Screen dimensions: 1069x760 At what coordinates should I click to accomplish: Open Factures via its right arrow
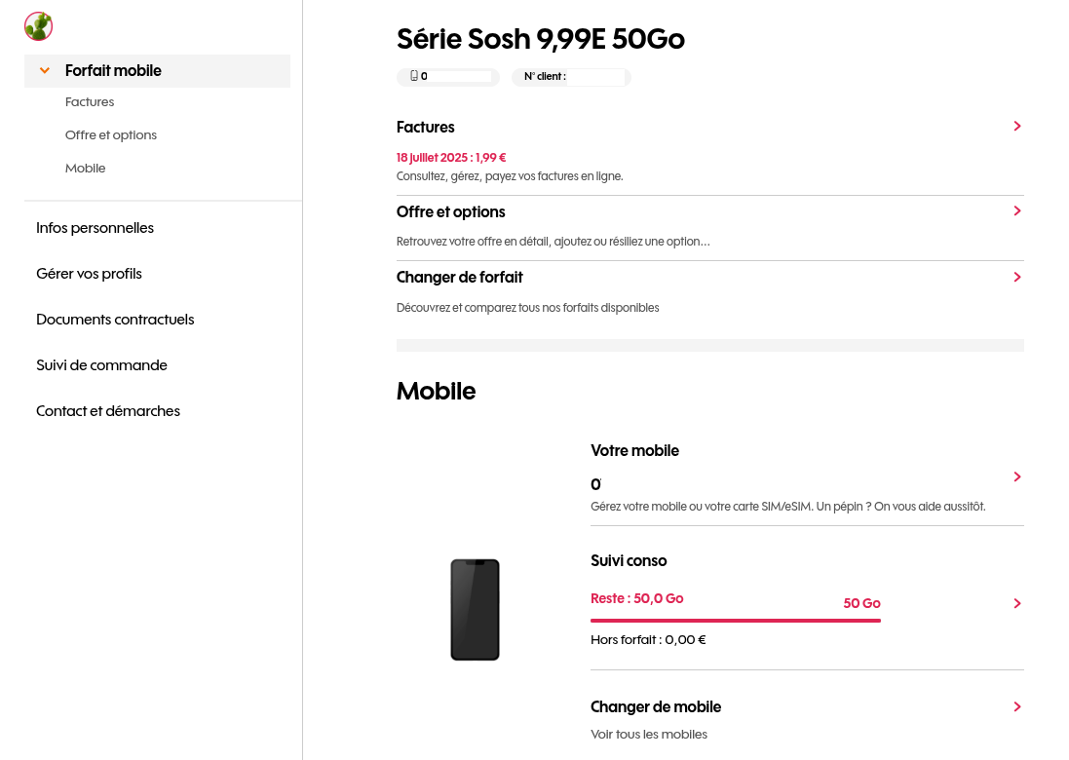1016,127
